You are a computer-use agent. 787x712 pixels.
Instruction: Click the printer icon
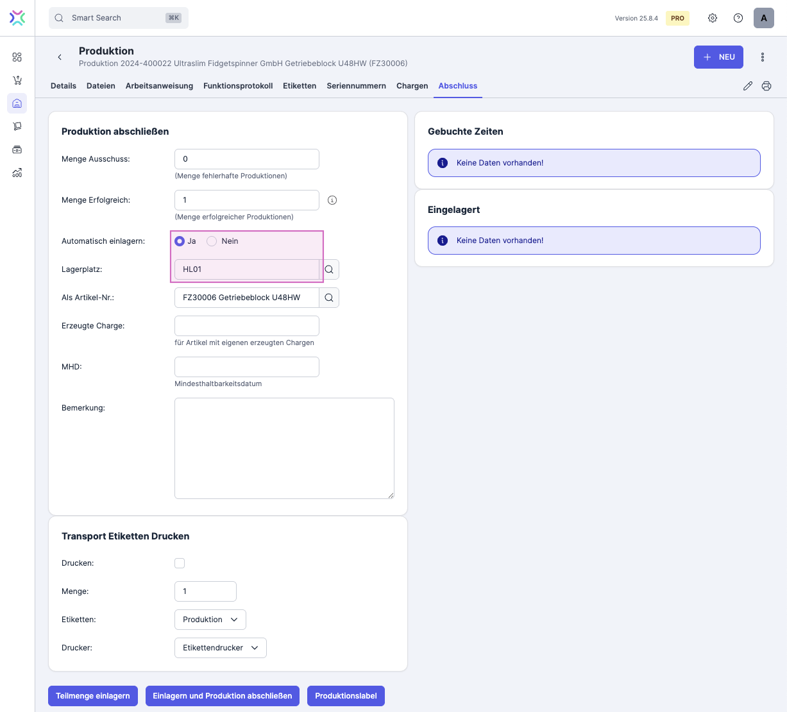click(766, 86)
